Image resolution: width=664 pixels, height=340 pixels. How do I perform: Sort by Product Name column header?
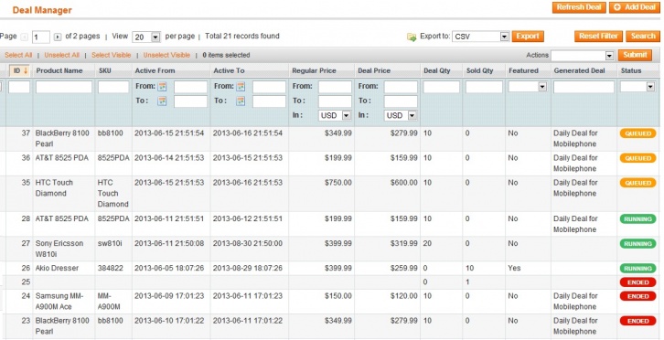point(59,70)
